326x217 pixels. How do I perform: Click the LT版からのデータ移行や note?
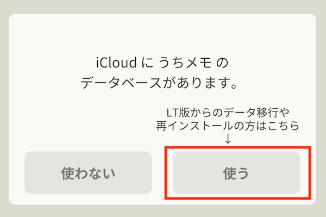[228, 113]
